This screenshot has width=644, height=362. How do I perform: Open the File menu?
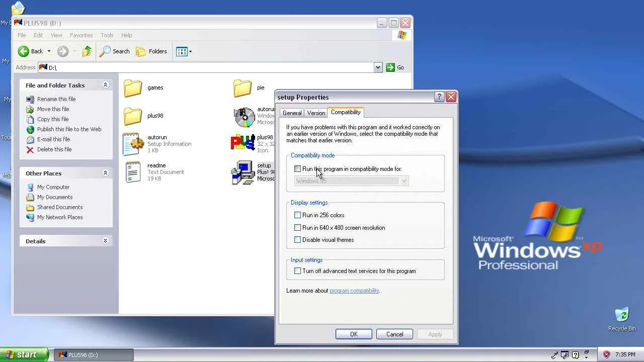pos(22,35)
